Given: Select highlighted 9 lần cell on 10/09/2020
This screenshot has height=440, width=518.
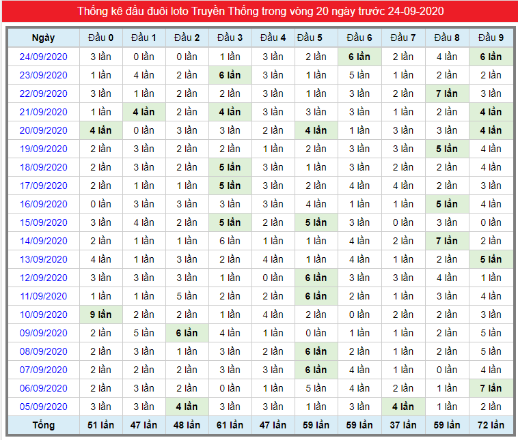Looking at the screenshot, I should click(100, 314).
